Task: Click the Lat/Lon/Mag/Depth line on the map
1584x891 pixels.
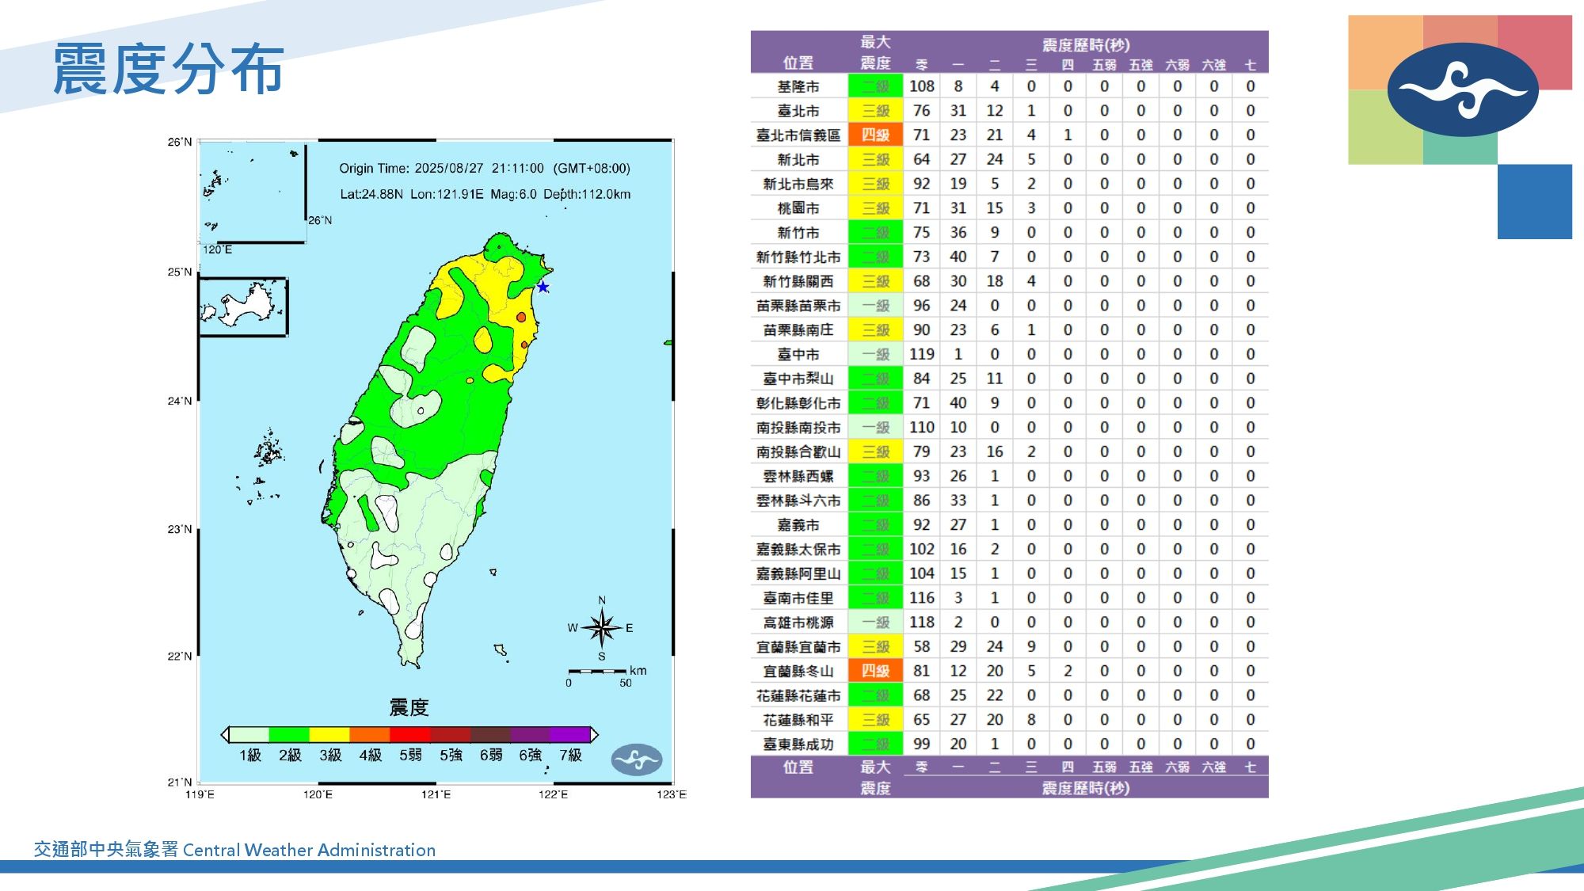Action: coord(485,194)
